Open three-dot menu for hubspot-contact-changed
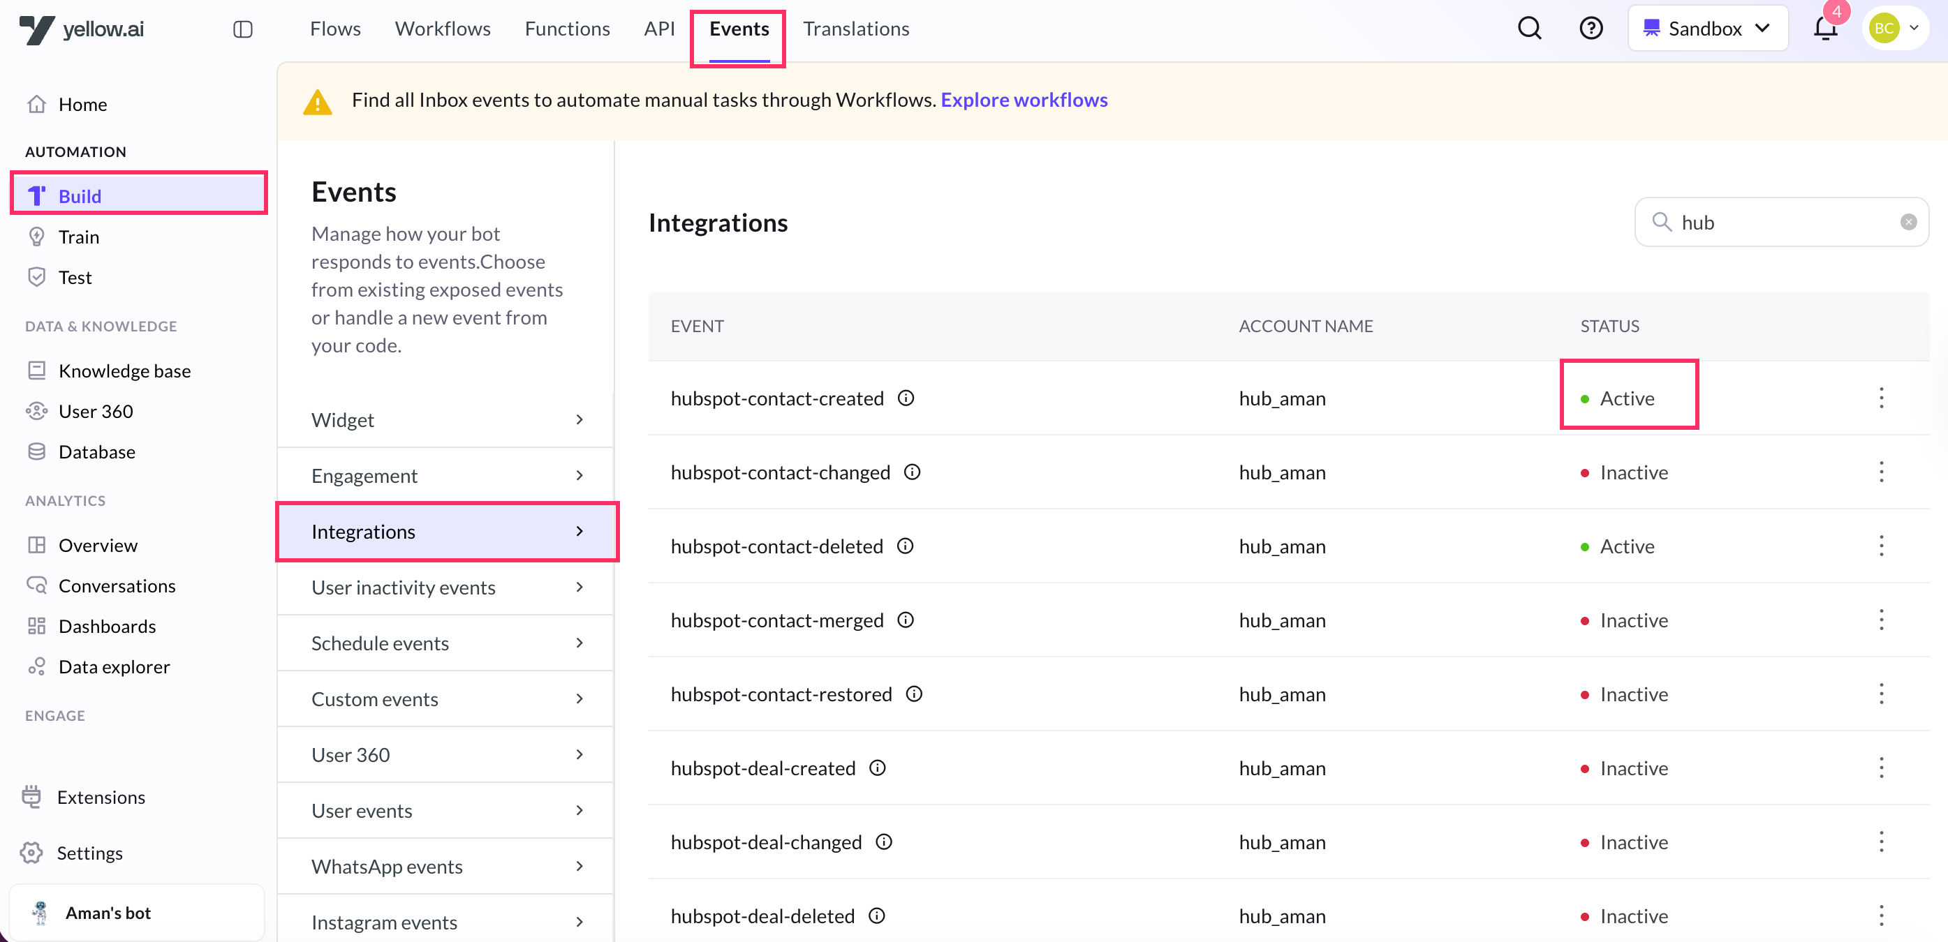 point(1881,472)
